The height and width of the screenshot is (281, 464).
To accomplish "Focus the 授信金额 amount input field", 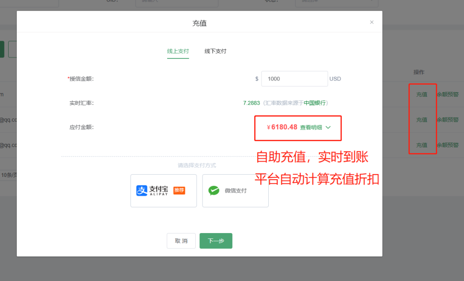I will point(294,79).
